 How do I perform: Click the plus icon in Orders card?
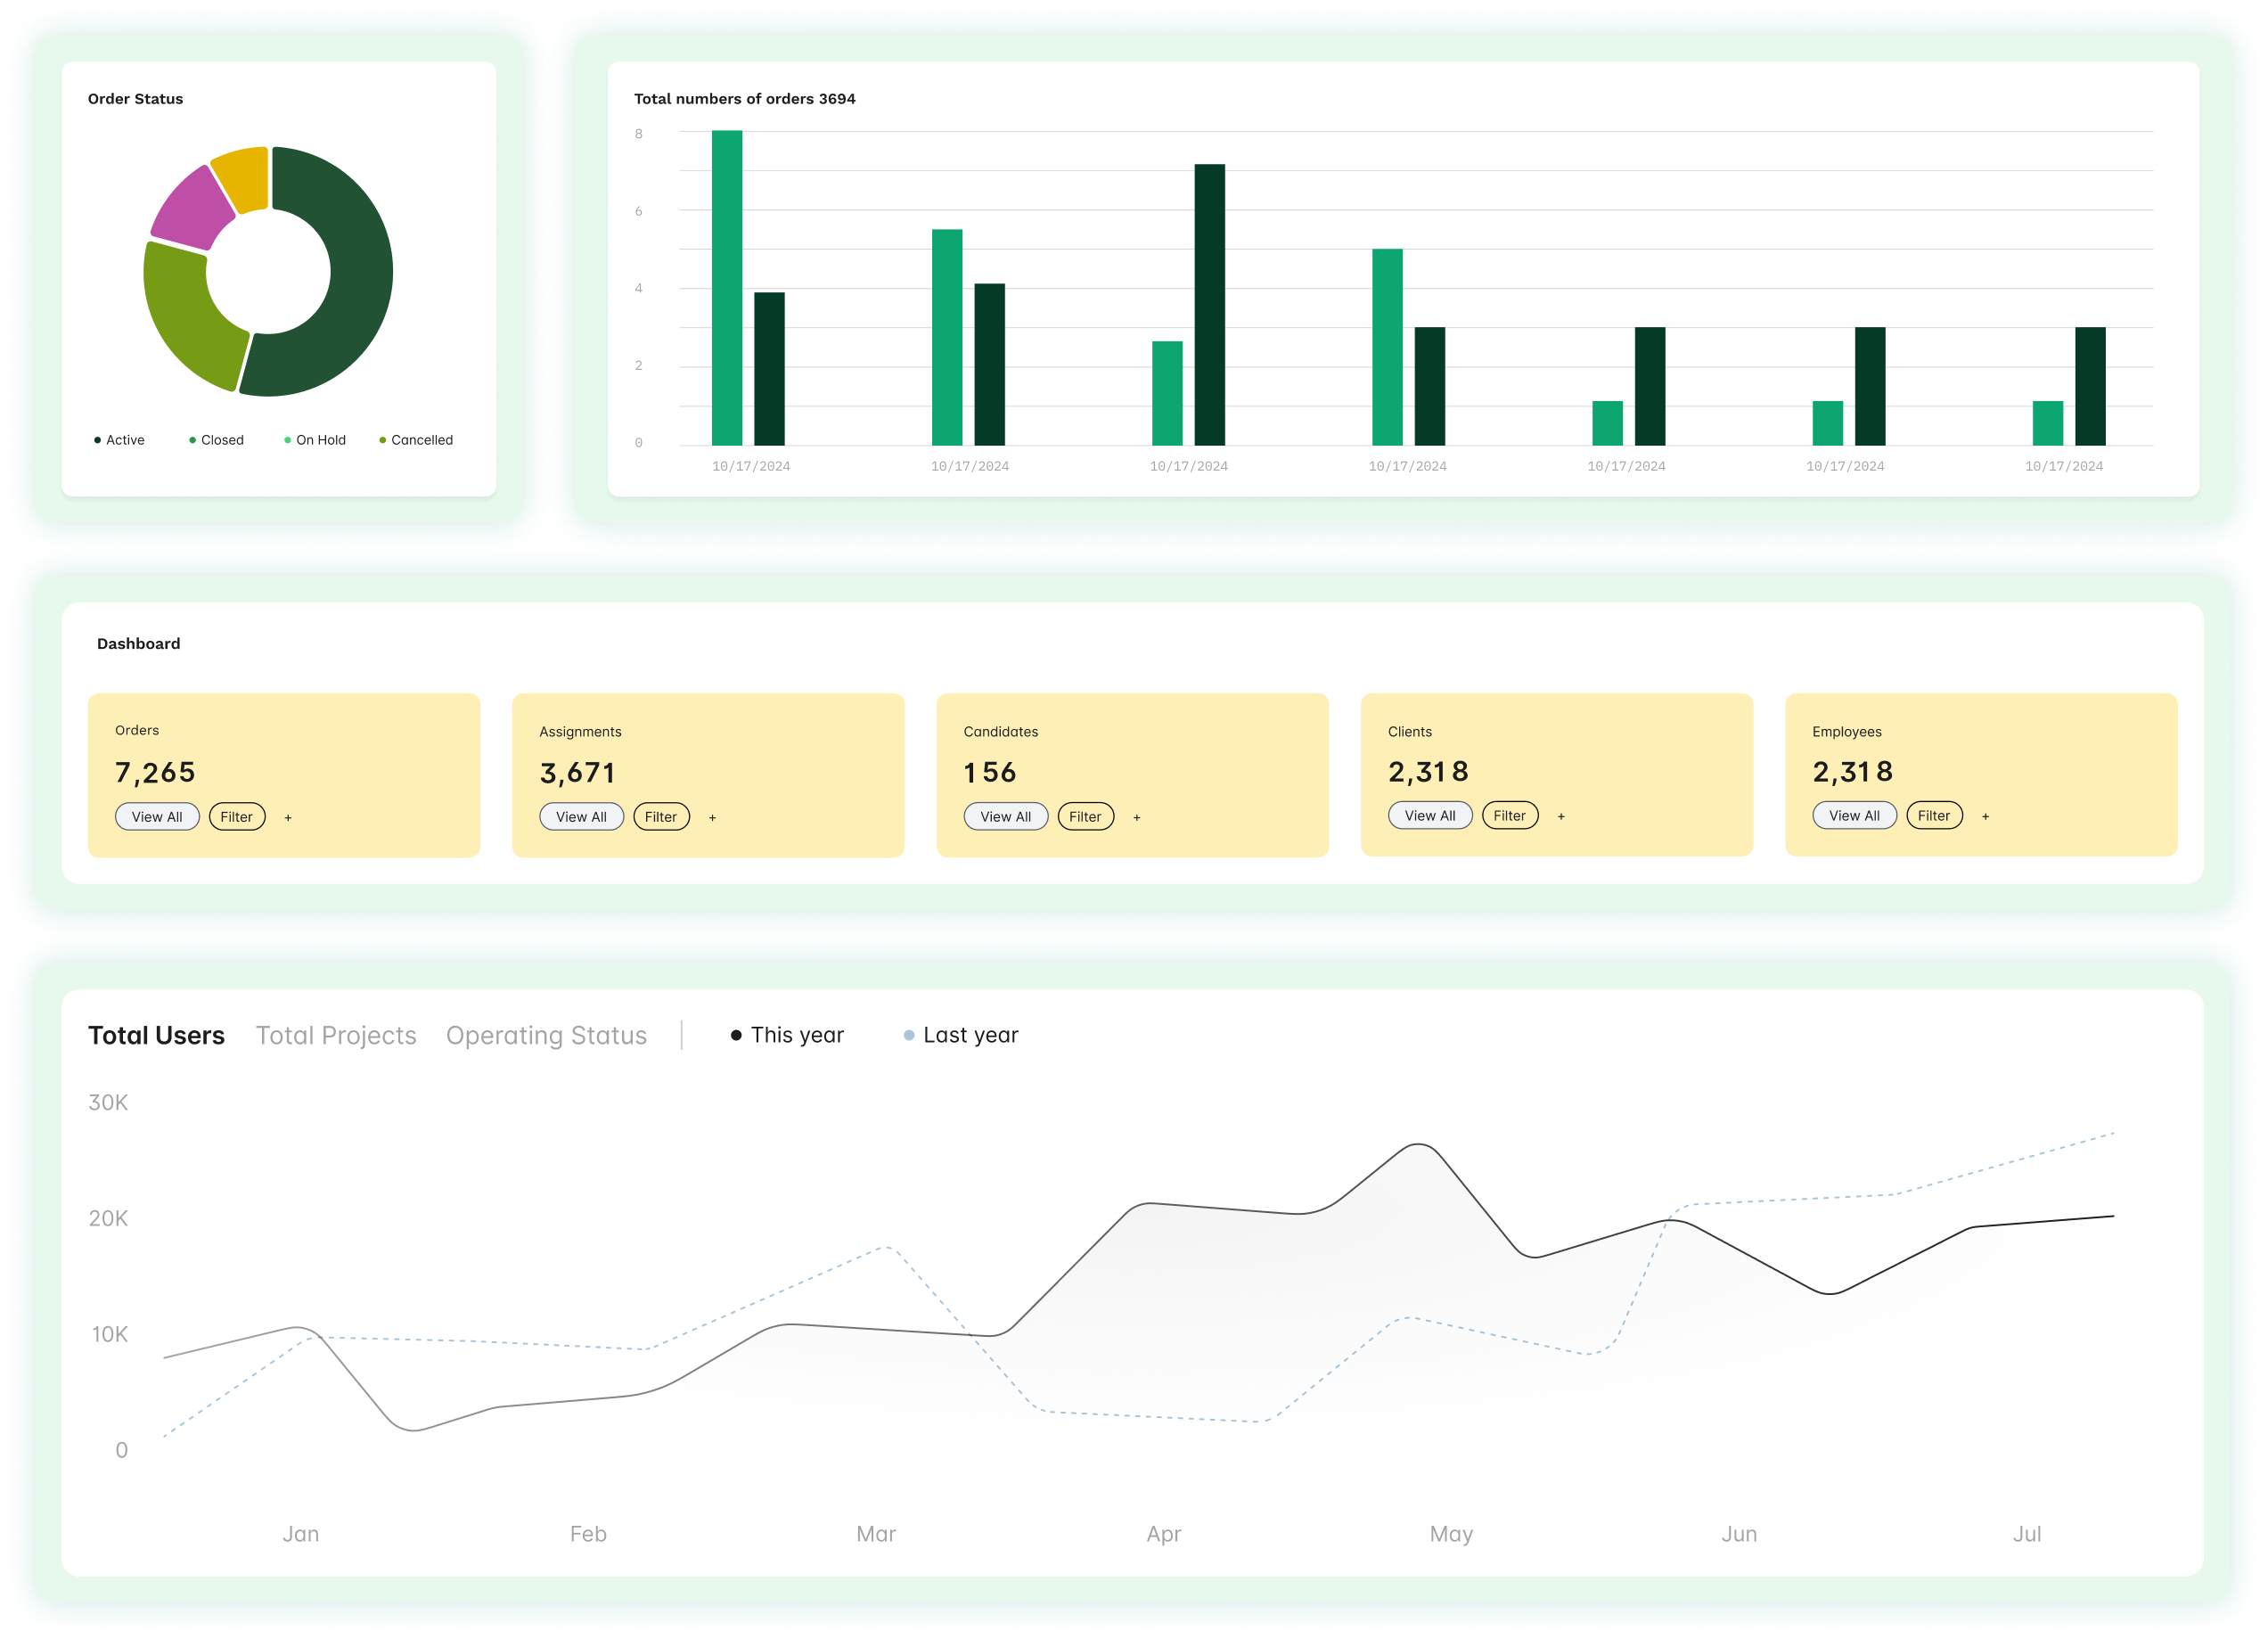point(288,818)
